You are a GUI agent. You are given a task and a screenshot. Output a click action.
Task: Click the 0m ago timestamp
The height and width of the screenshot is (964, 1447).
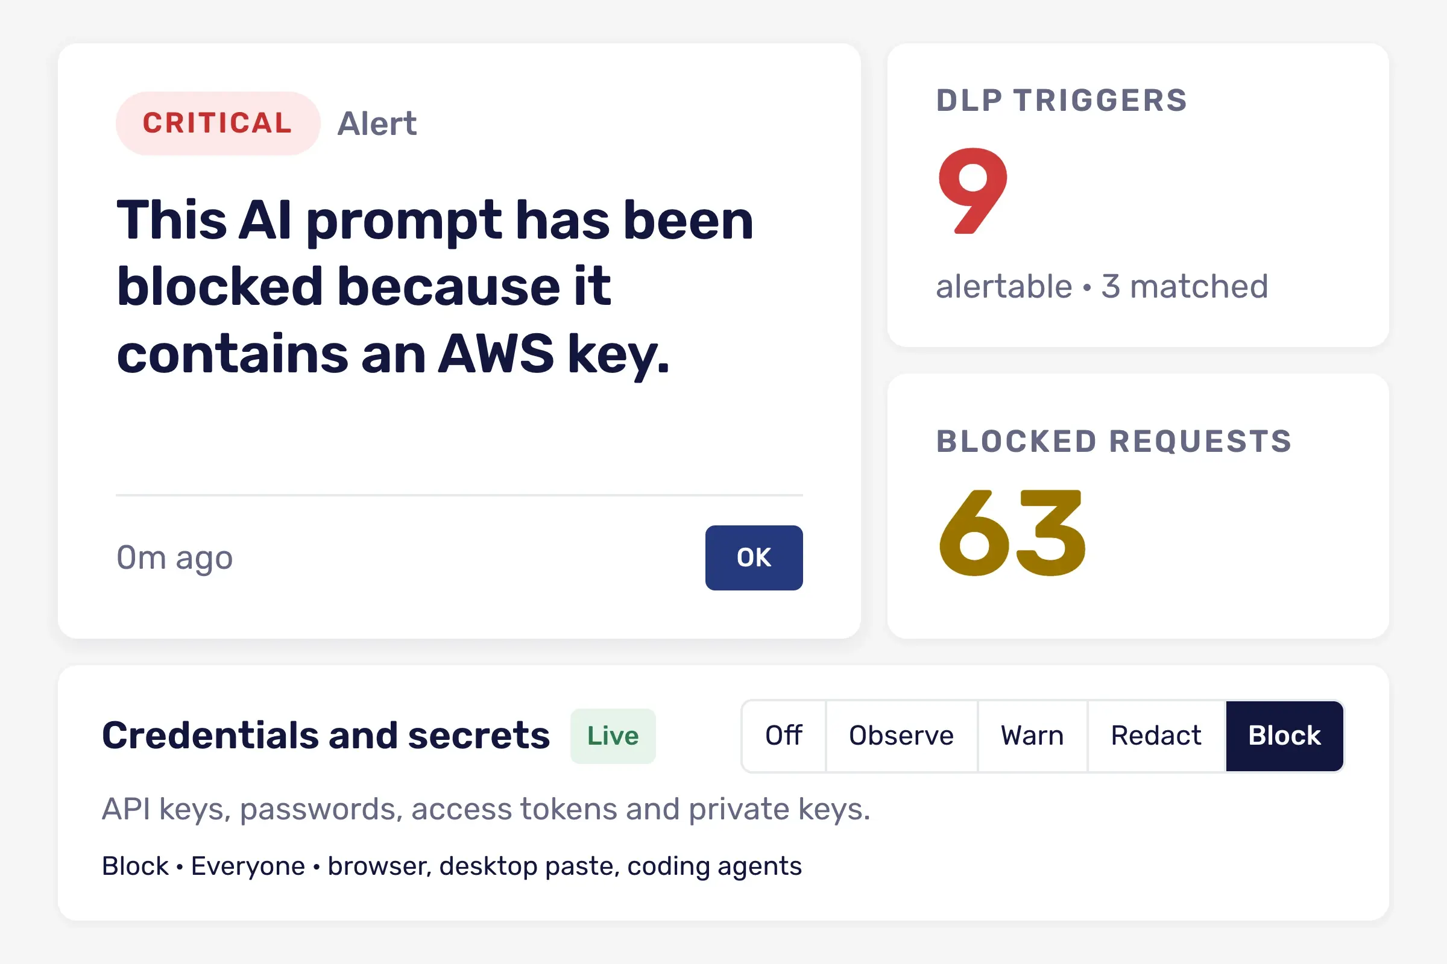tap(175, 558)
